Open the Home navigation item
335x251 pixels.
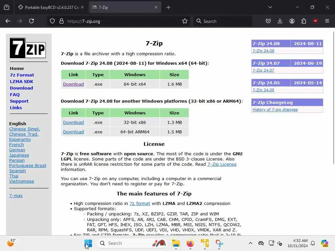[x=17, y=69]
